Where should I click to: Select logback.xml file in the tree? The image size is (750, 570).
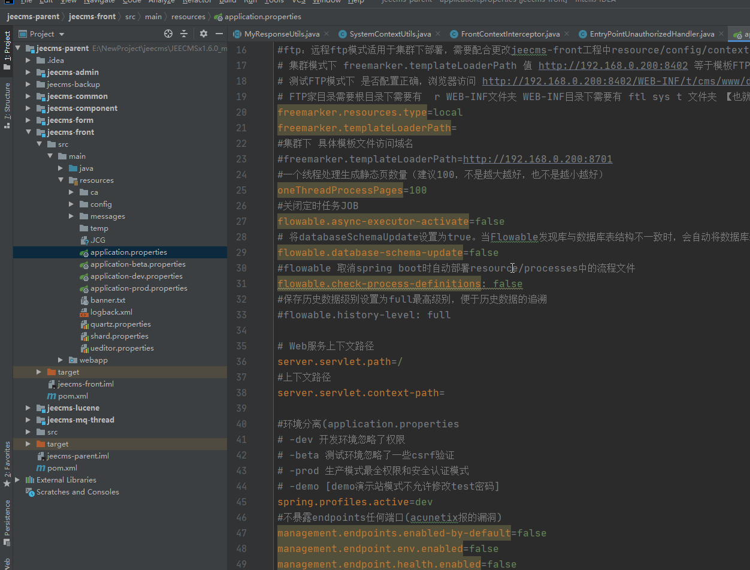(x=111, y=312)
